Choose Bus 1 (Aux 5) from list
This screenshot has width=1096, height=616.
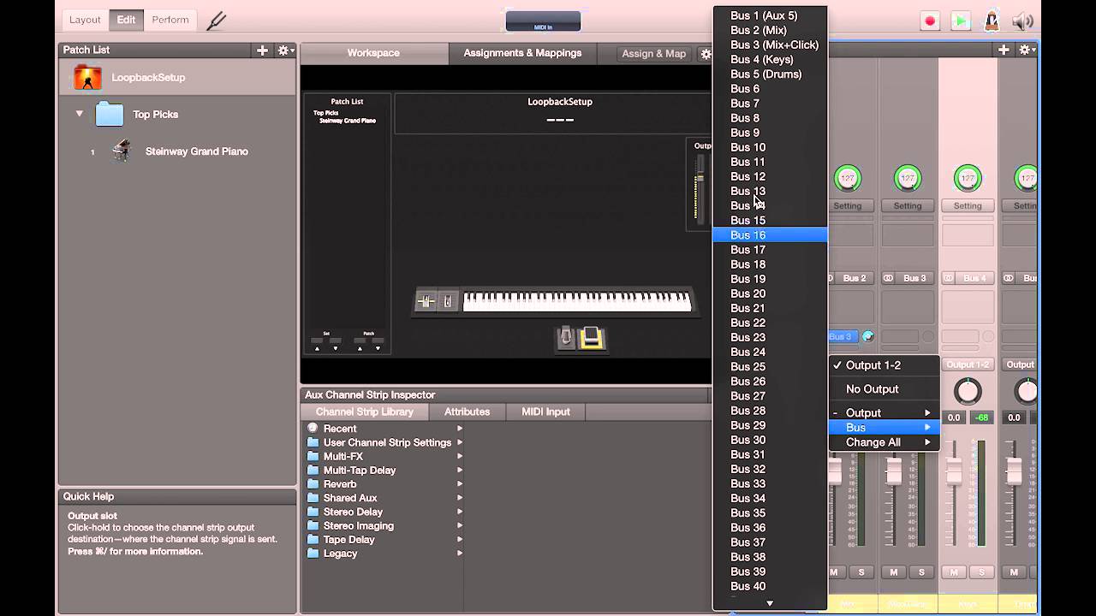pyautogui.click(x=770, y=15)
